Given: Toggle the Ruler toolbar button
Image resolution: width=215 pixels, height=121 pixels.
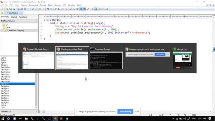Looking at the screenshot, I should click(x=81, y=9).
